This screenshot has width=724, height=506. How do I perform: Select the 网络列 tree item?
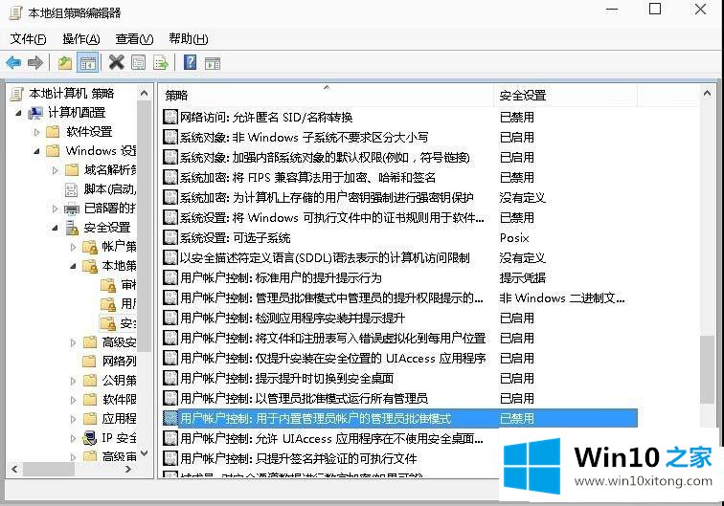pyautogui.click(x=119, y=362)
